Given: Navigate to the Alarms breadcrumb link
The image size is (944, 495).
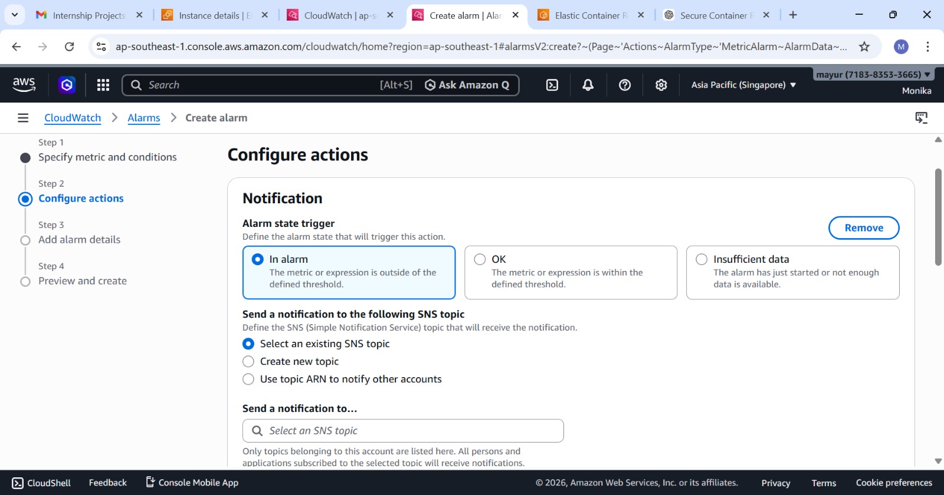Looking at the screenshot, I should click(144, 118).
